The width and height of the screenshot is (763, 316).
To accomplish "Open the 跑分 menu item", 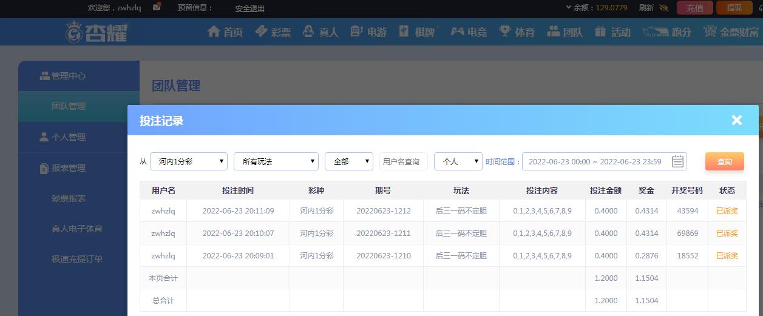I will pyautogui.click(x=666, y=32).
